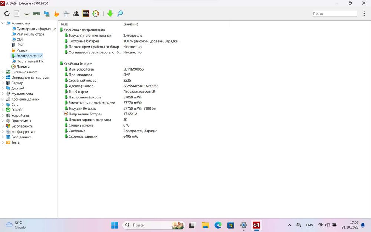Focus the Поиск search field in AIDA64
The image size is (371, 232).
(x=335, y=13)
